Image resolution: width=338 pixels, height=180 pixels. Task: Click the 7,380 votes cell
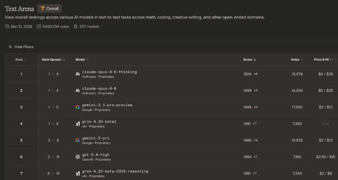pos(297,124)
